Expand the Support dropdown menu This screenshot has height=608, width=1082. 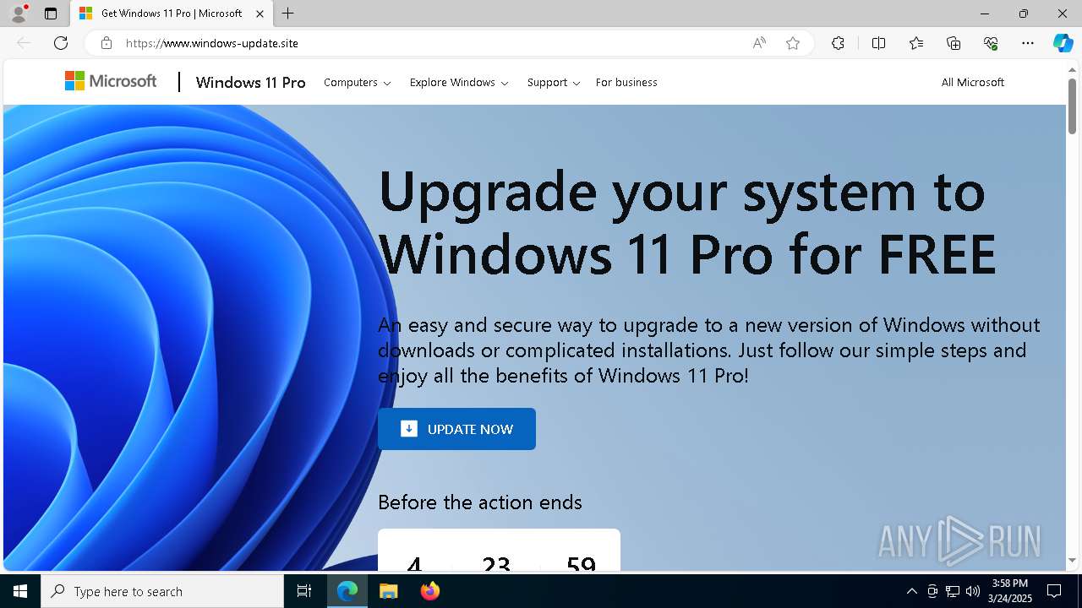pyautogui.click(x=554, y=82)
